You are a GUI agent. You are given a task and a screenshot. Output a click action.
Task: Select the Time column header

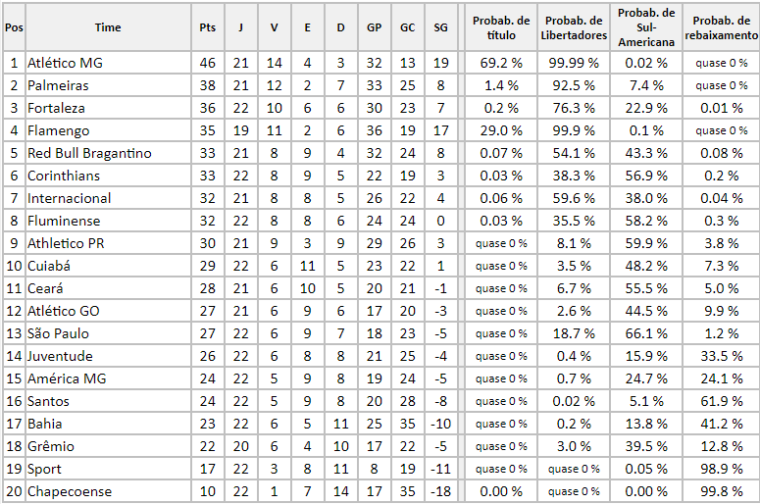point(108,27)
